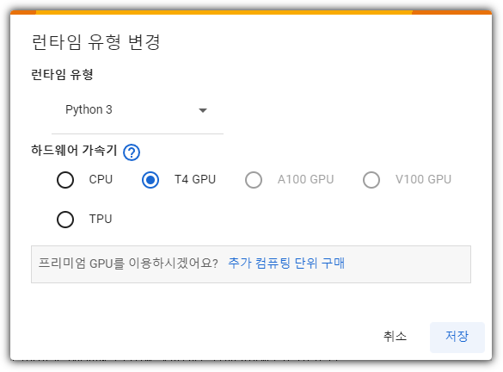
Task: Click the 런타임 유형 section label
Action: [62, 75]
